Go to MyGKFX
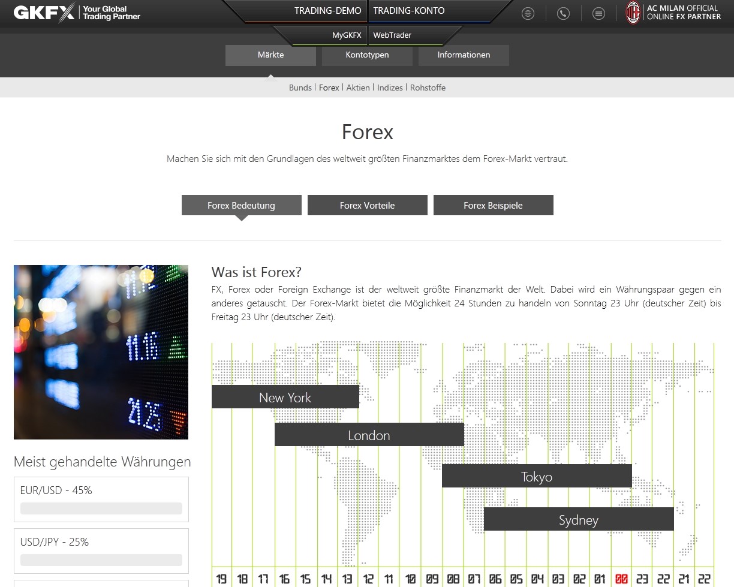734x587 pixels. (x=347, y=35)
